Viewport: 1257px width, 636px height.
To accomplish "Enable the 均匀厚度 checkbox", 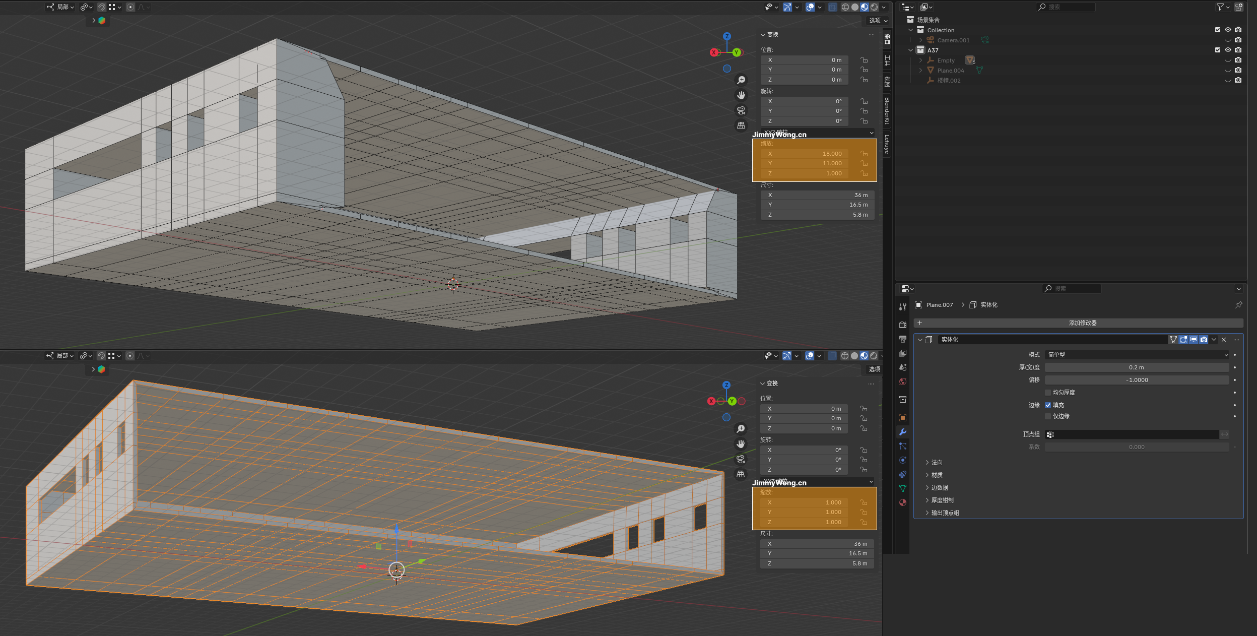I will [x=1048, y=393].
